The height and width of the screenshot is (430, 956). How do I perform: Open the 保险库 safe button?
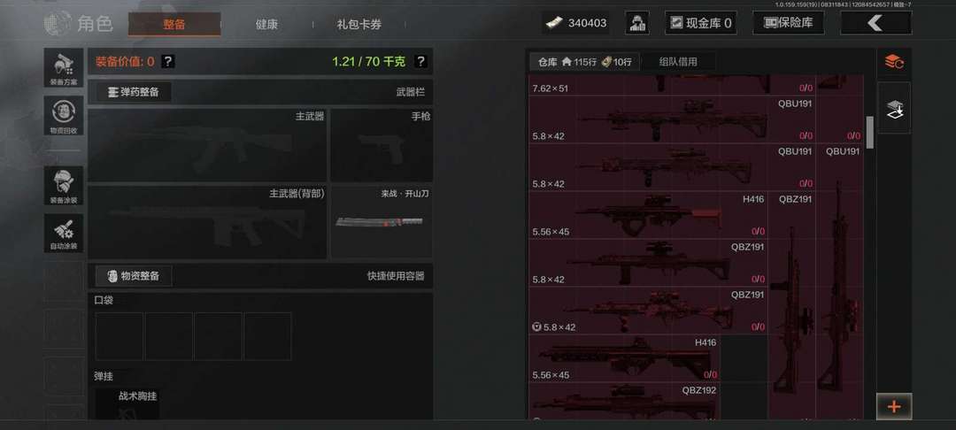click(789, 23)
